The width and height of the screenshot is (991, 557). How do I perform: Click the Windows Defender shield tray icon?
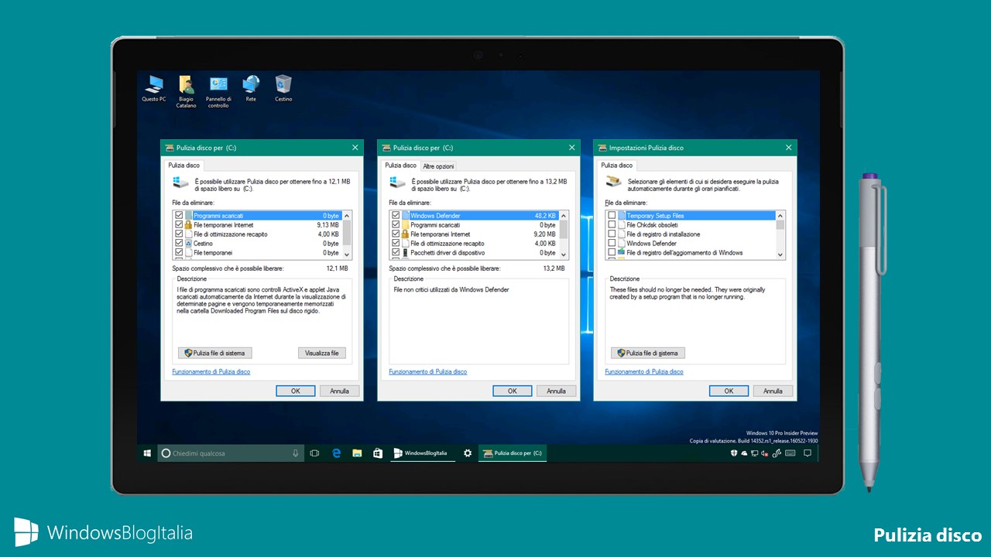(733, 453)
